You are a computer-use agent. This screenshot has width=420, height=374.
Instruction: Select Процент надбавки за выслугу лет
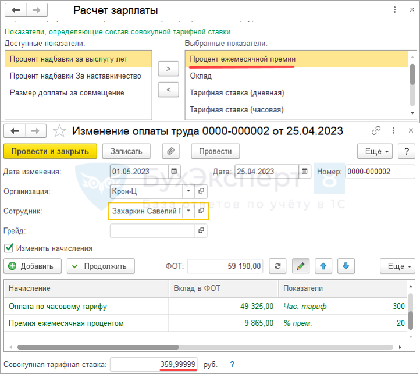(x=78, y=59)
